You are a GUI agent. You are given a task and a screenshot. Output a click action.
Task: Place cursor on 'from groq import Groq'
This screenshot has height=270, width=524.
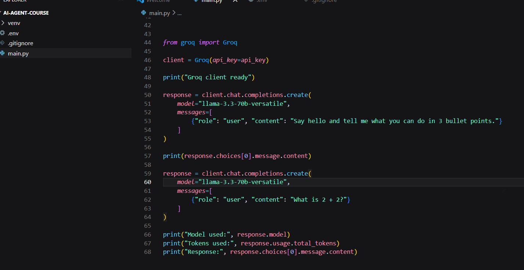coord(200,43)
